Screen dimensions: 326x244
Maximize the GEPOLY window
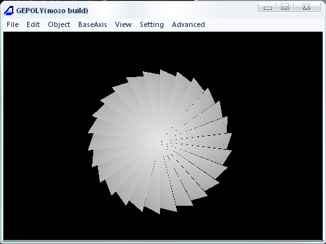pos(285,7)
